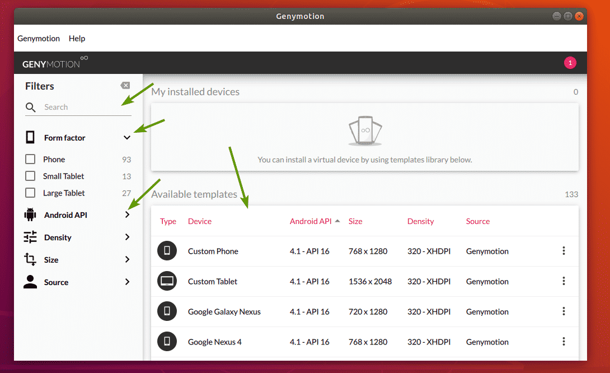Viewport: 610px width, 373px height.
Task: Click the pink notification badge
Action: pos(570,63)
